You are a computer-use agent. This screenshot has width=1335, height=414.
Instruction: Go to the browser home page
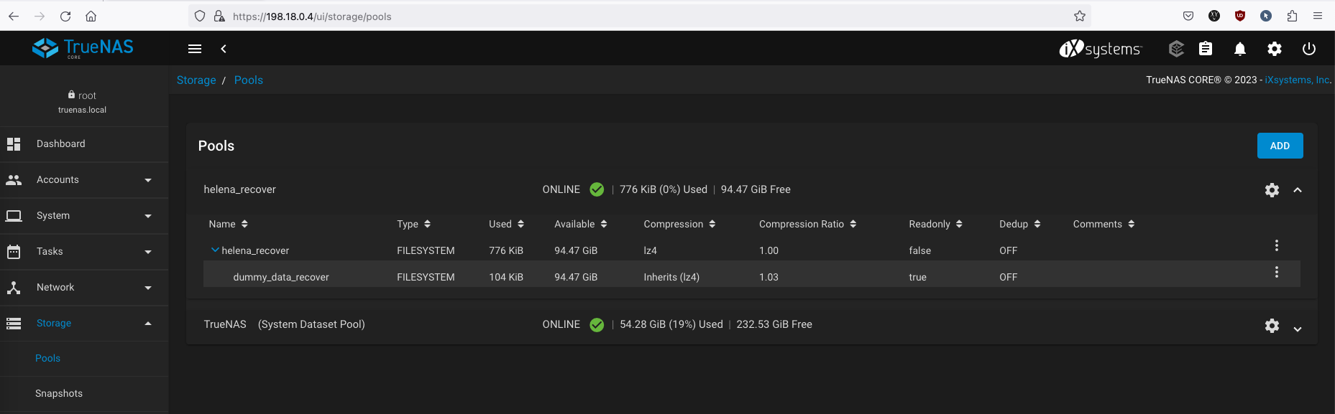tap(91, 16)
